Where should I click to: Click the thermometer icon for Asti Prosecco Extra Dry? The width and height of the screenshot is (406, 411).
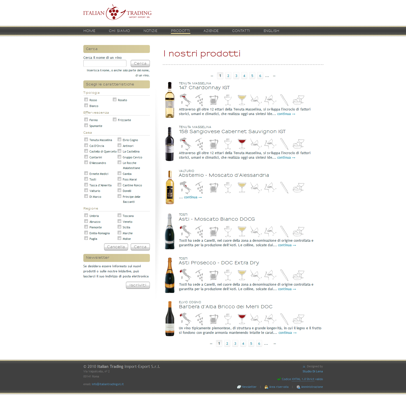(284, 275)
